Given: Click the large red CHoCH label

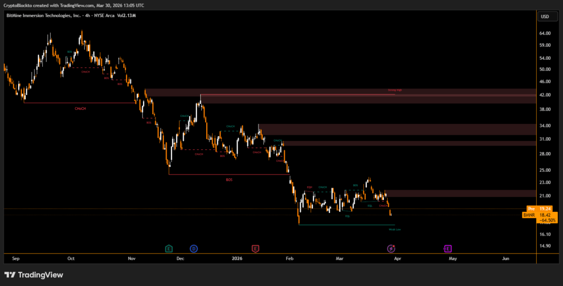Looking at the screenshot, I should click(x=80, y=109).
